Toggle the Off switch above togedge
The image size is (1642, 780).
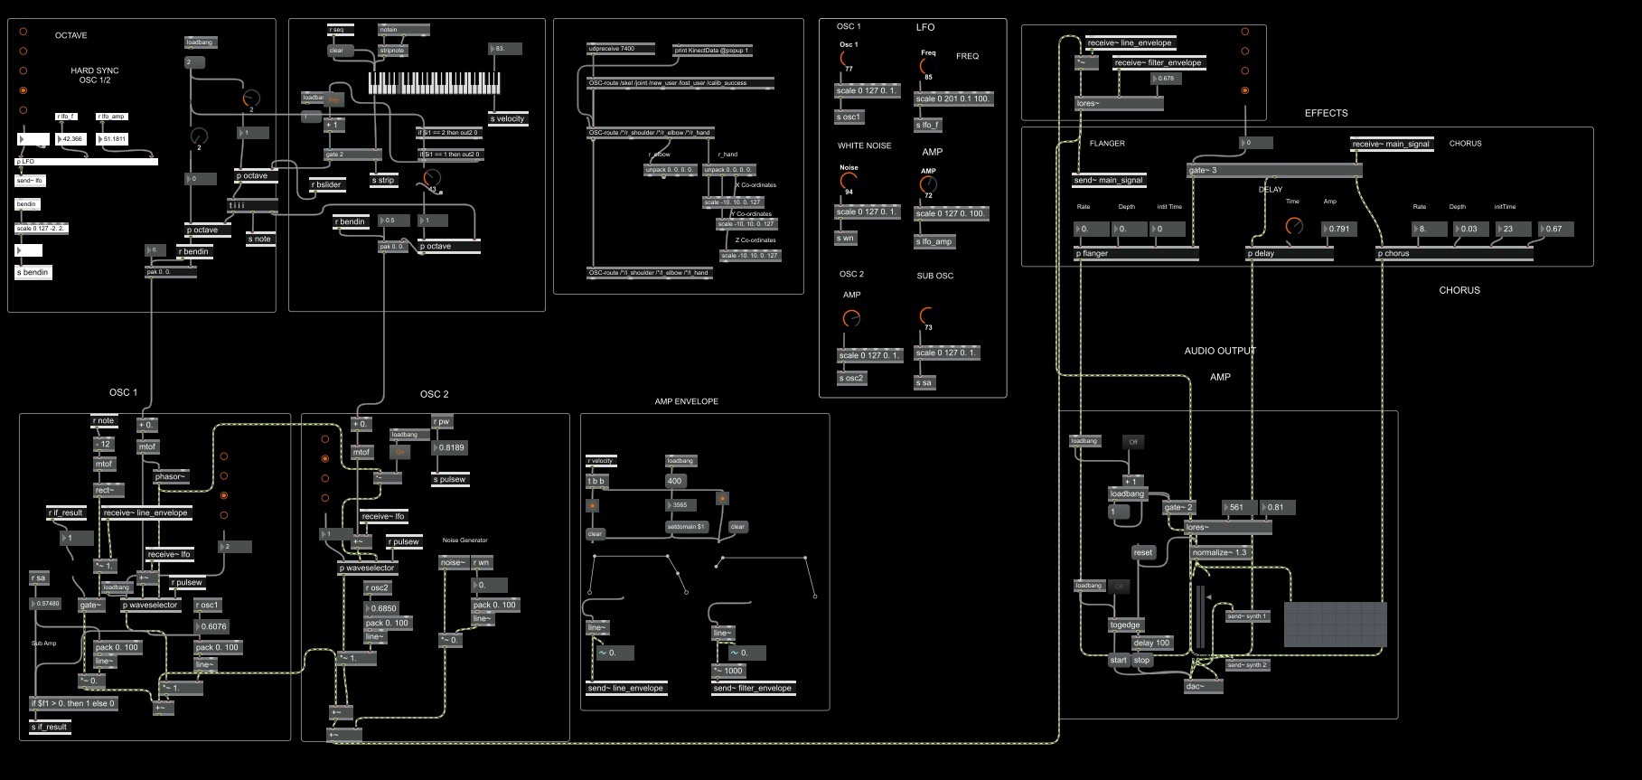(1119, 587)
